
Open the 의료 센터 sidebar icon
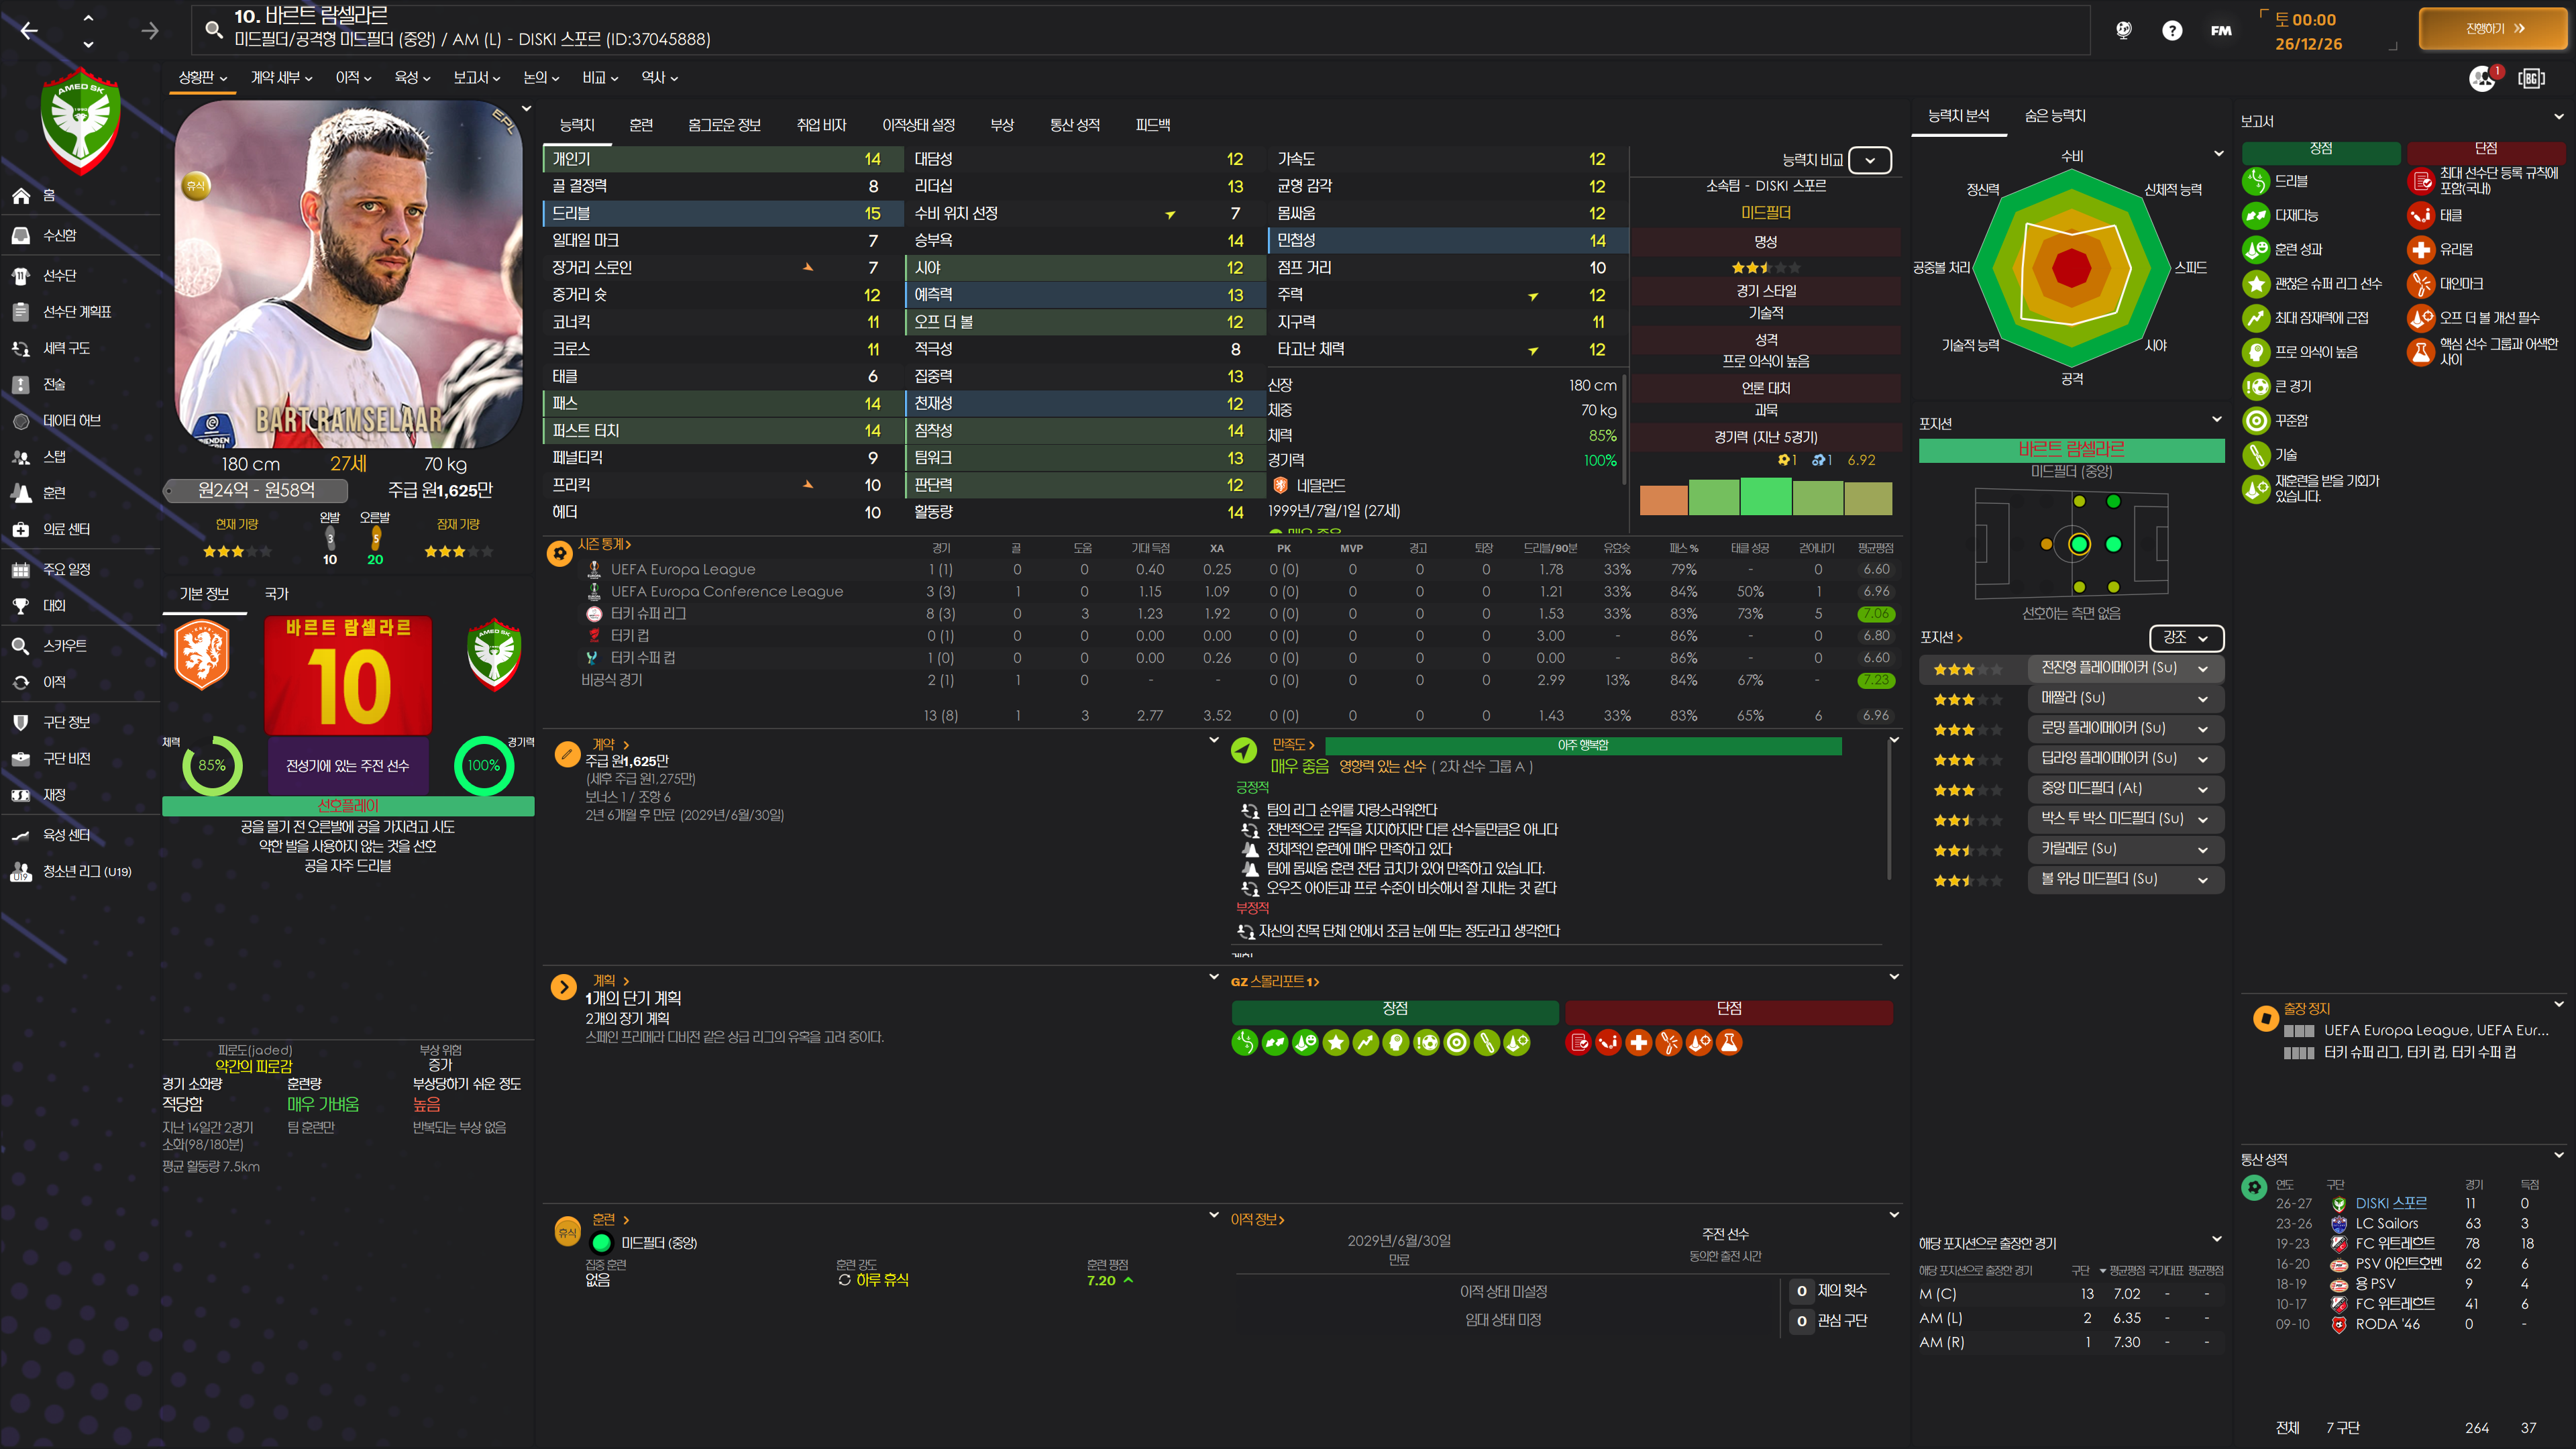tap(21, 529)
